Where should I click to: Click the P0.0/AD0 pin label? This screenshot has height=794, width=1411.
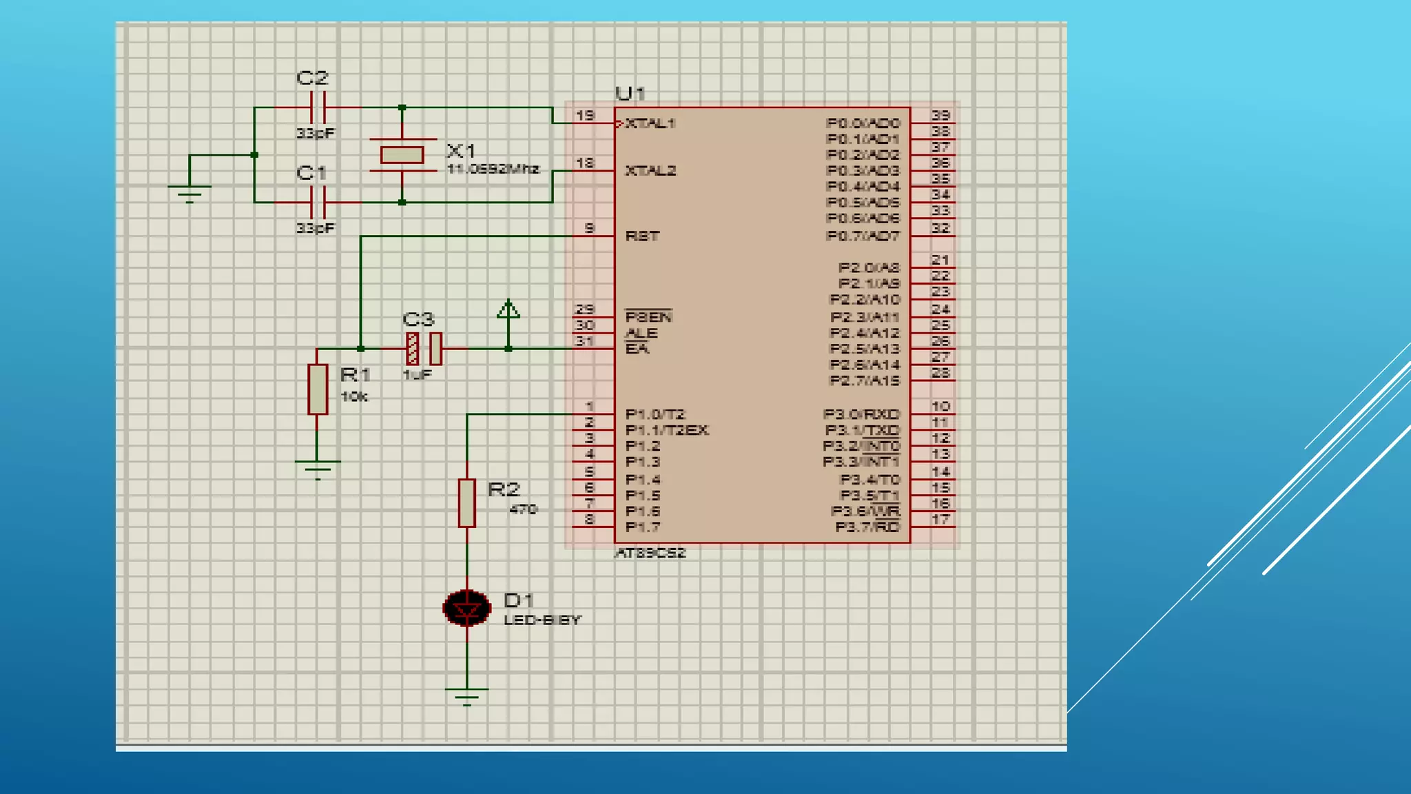(x=863, y=123)
